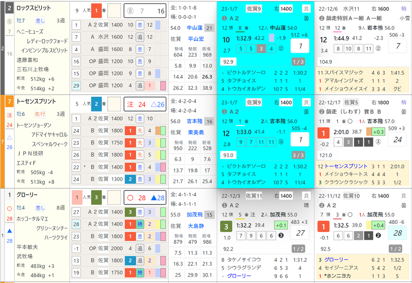Open blue jockey link 吉本隆
The height and width of the screenshot is (283, 412).
coord(194,121)
